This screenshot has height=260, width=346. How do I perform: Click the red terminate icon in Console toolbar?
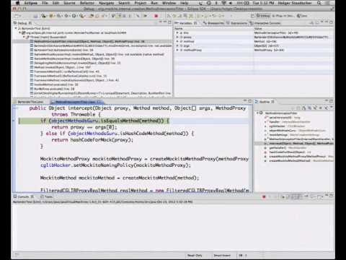coord(264,196)
